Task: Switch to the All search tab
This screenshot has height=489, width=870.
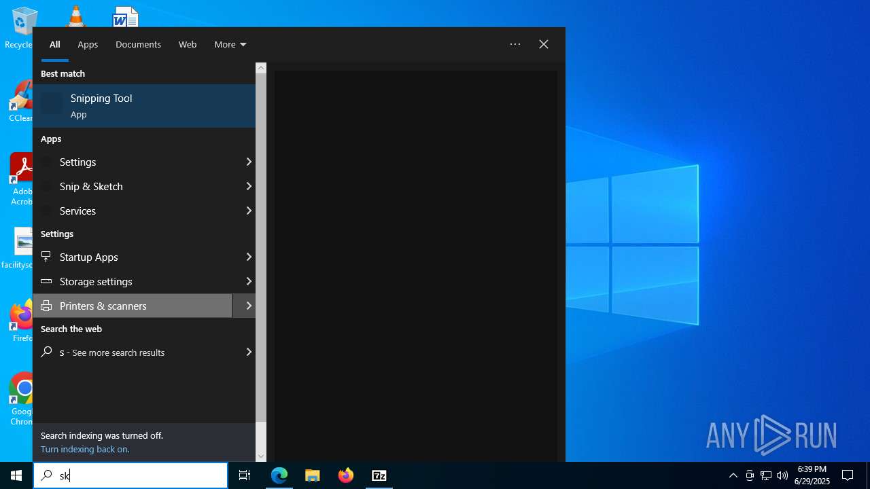Action: pos(55,44)
